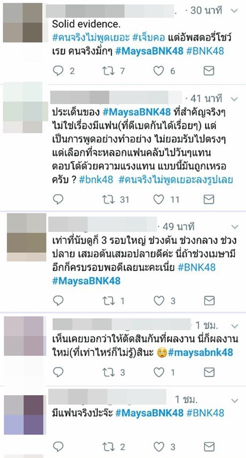
Task: Like the tweet with 1 like
Action: coord(159,372)
